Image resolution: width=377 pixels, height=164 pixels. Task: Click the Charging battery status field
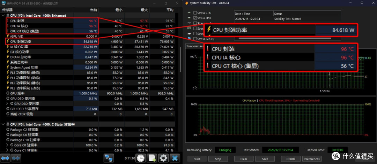[x=225, y=150]
